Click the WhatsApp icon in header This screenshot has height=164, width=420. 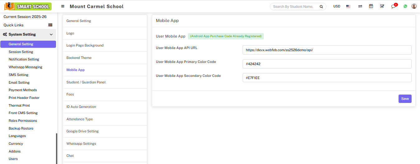[405, 6]
